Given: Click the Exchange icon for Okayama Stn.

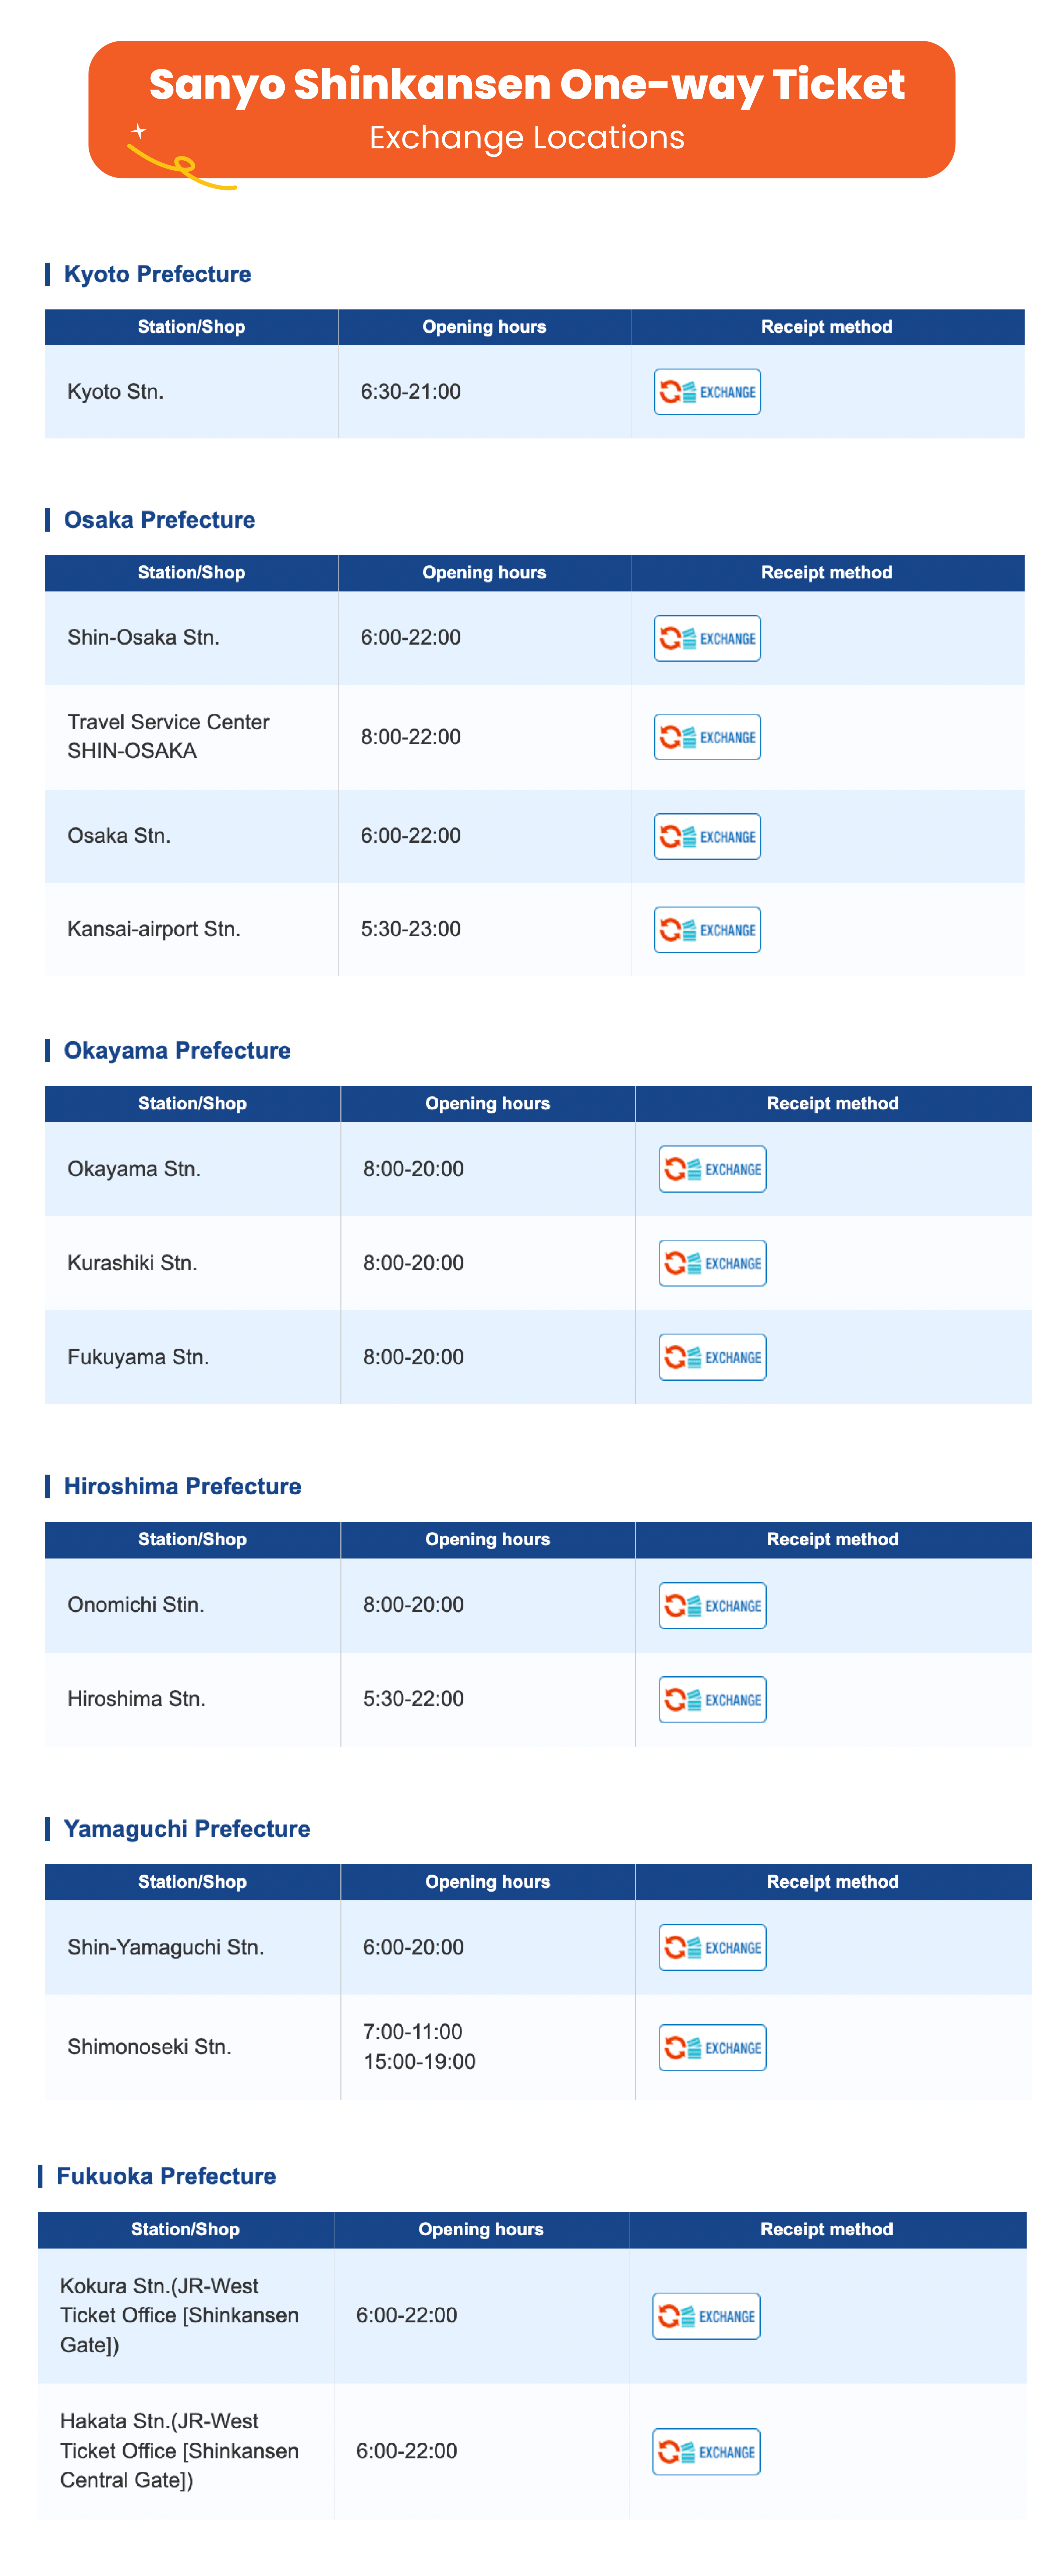Looking at the screenshot, I should pyautogui.click(x=712, y=1169).
